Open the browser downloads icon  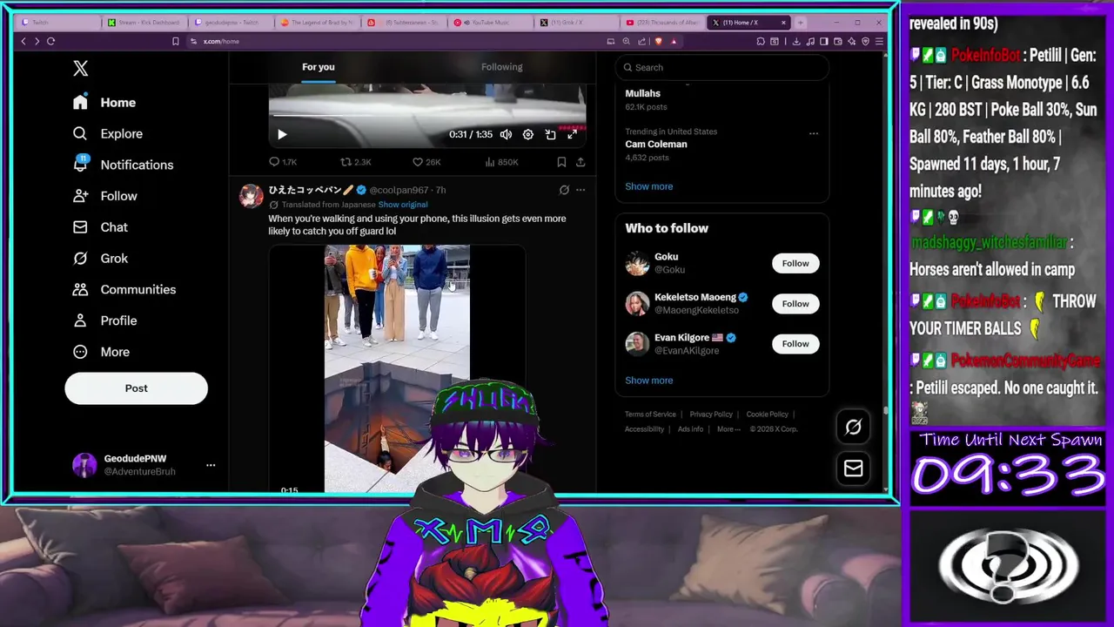pos(795,41)
